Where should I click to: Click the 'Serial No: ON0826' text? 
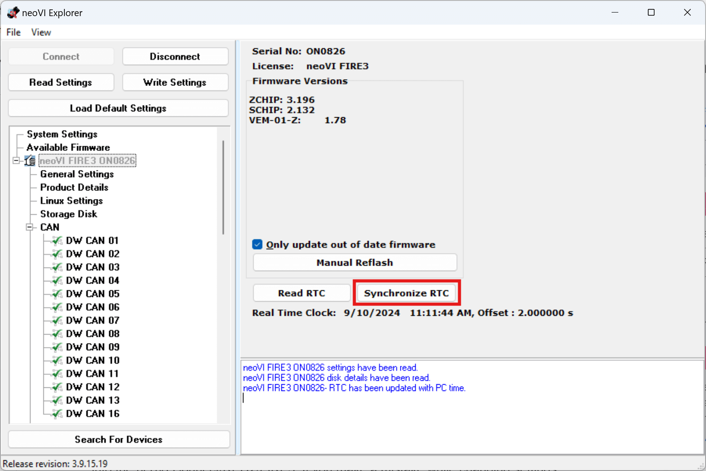click(298, 51)
